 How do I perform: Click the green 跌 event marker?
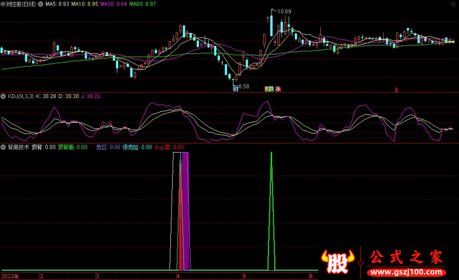(271, 89)
